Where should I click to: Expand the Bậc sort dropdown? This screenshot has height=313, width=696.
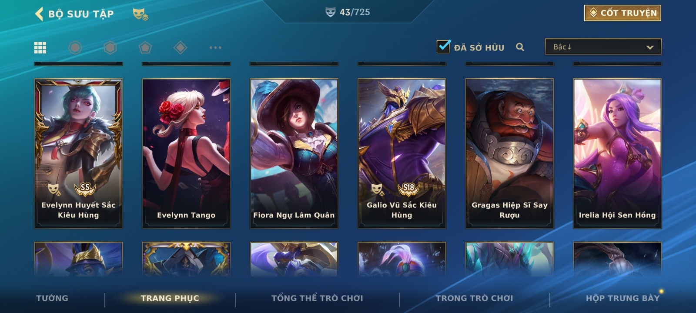(x=603, y=47)
